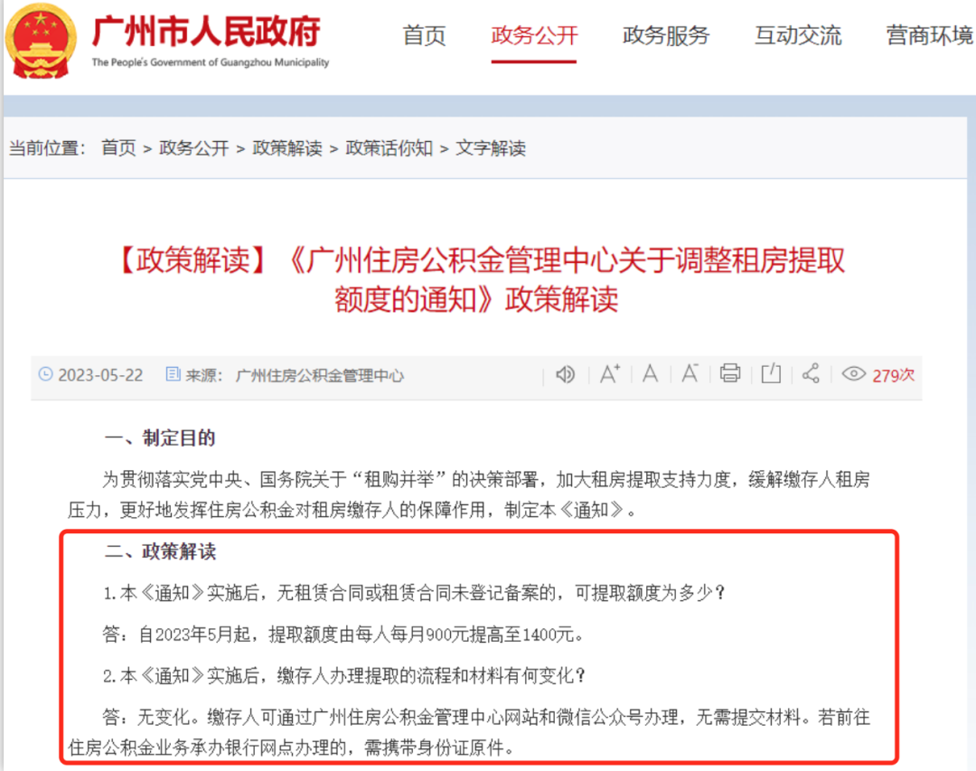This screenshot has width=976, height=771.
Task: Click the view count 279次
Action: click(x=893, y=375)
